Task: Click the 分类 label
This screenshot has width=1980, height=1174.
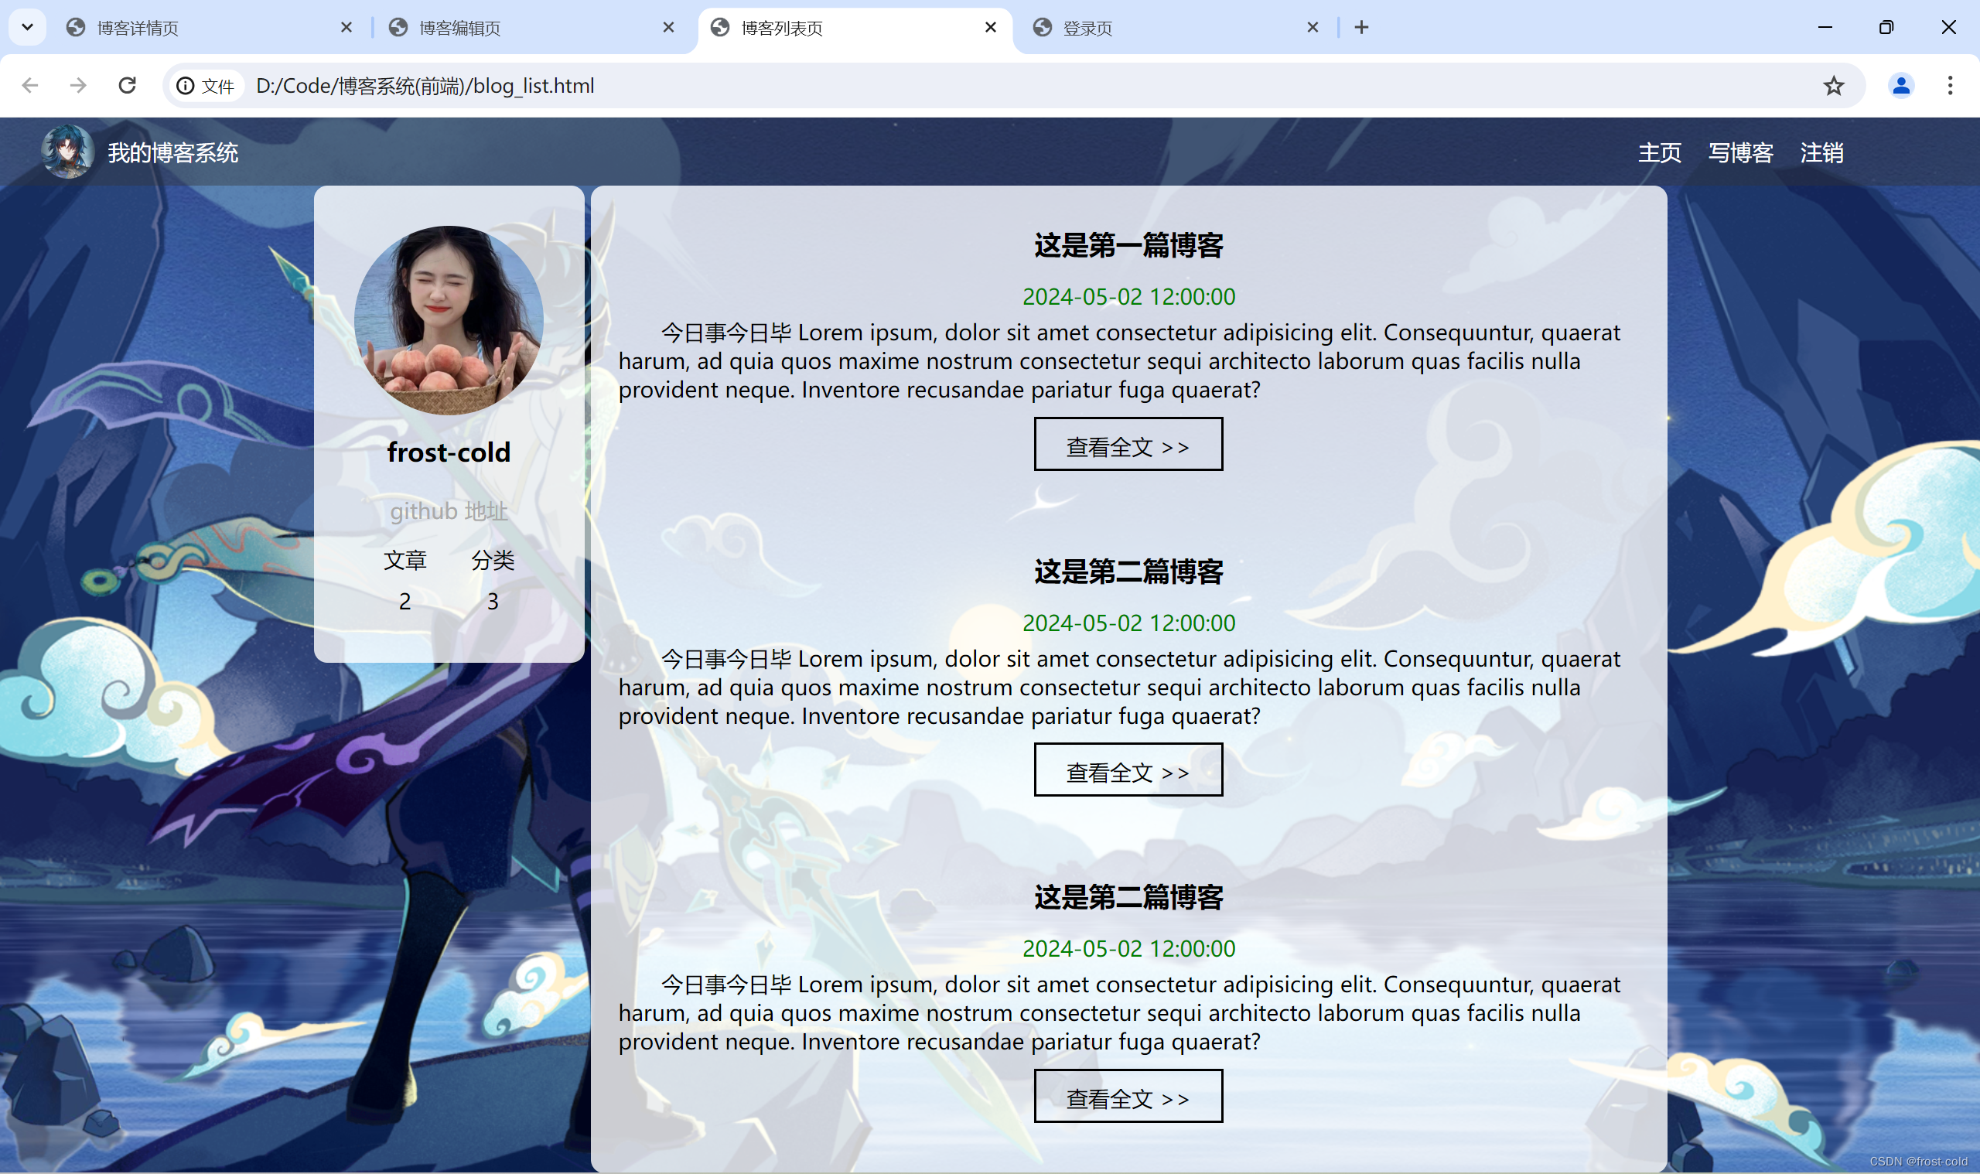Action: tap(493, 560)
